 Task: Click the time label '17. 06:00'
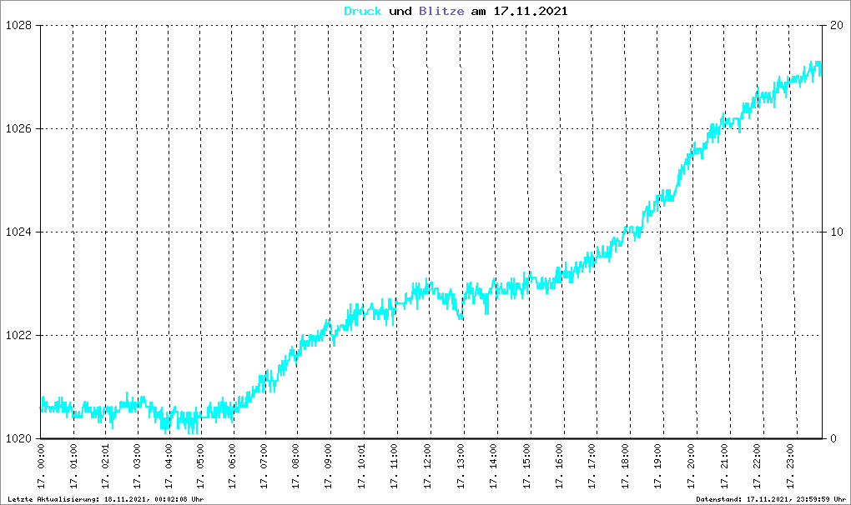[232, 466]
